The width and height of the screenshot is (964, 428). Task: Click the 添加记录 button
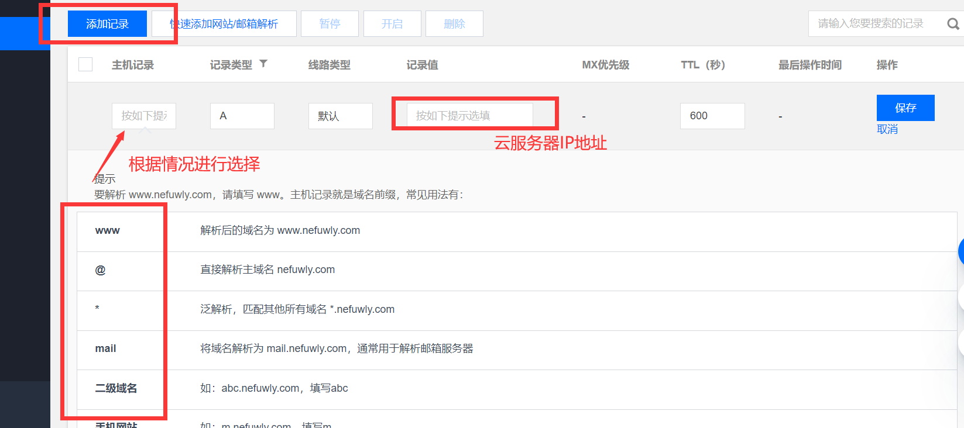click(x=107, y=24)
